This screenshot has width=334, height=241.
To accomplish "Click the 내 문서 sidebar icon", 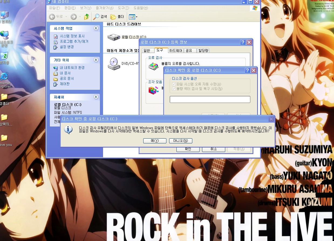I will tap(56, 73).
